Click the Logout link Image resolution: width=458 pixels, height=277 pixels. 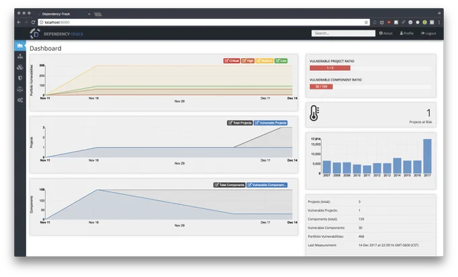coord(428,33)
